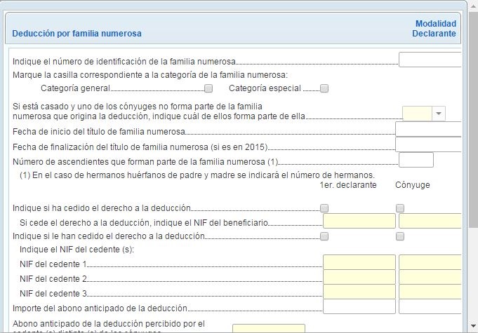
Task: Select Importe del abono anticipado declarante field
Action: click(x=359, y=307)
